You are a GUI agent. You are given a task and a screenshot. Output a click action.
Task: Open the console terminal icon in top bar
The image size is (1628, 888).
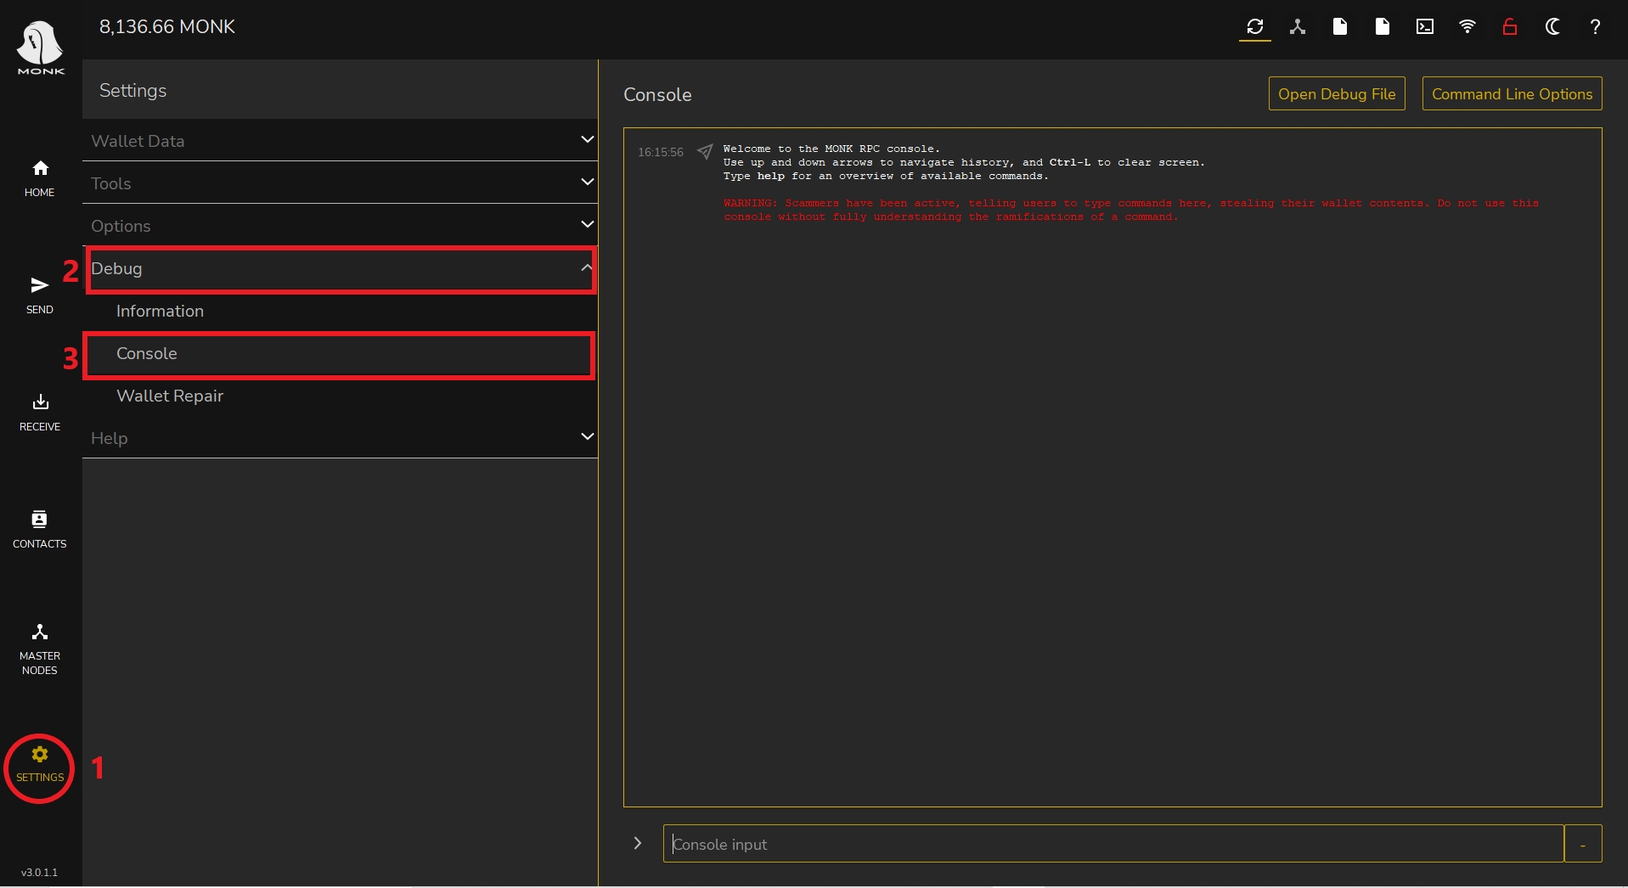1425,26
